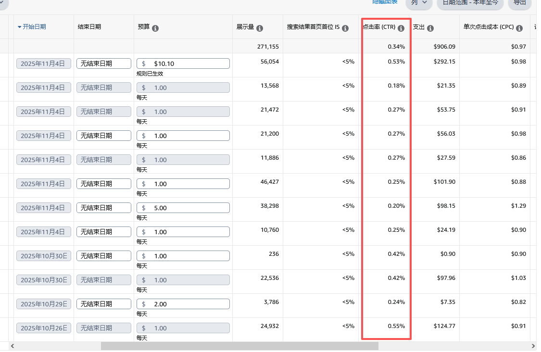Sort table by 开始日期 column header
The width and height of the screenshot is (541, 352).
click(x=34, y=27)
